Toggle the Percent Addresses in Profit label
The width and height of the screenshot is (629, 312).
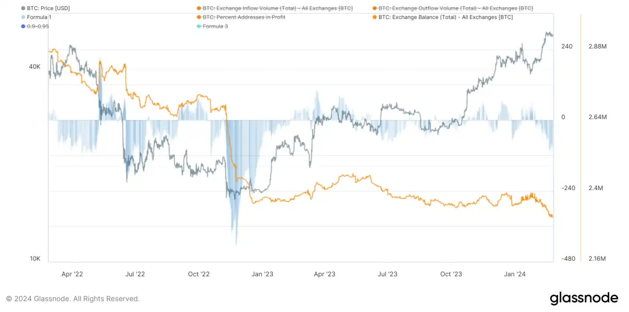[x=244, y=17]
